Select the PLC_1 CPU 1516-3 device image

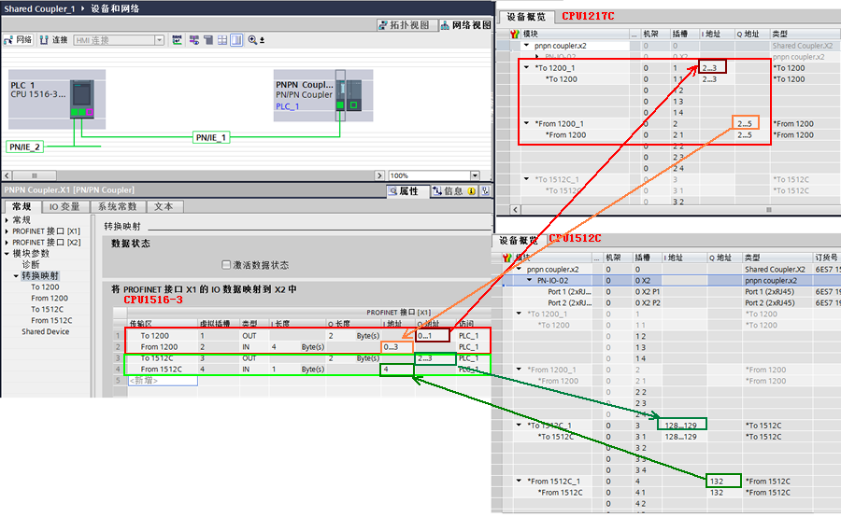pos(82,99)
